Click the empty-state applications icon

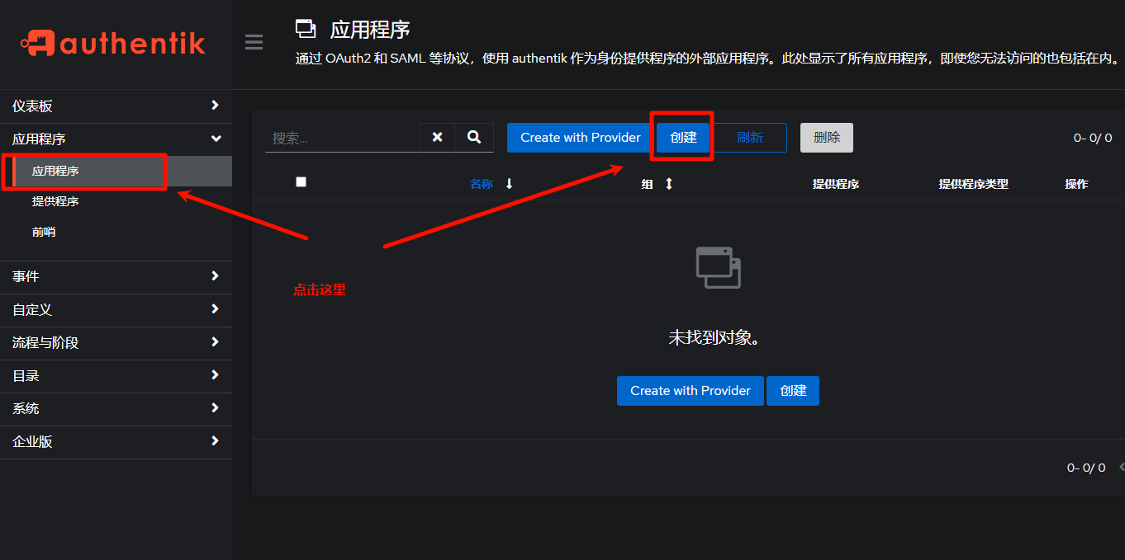click(x=718, y=267)
